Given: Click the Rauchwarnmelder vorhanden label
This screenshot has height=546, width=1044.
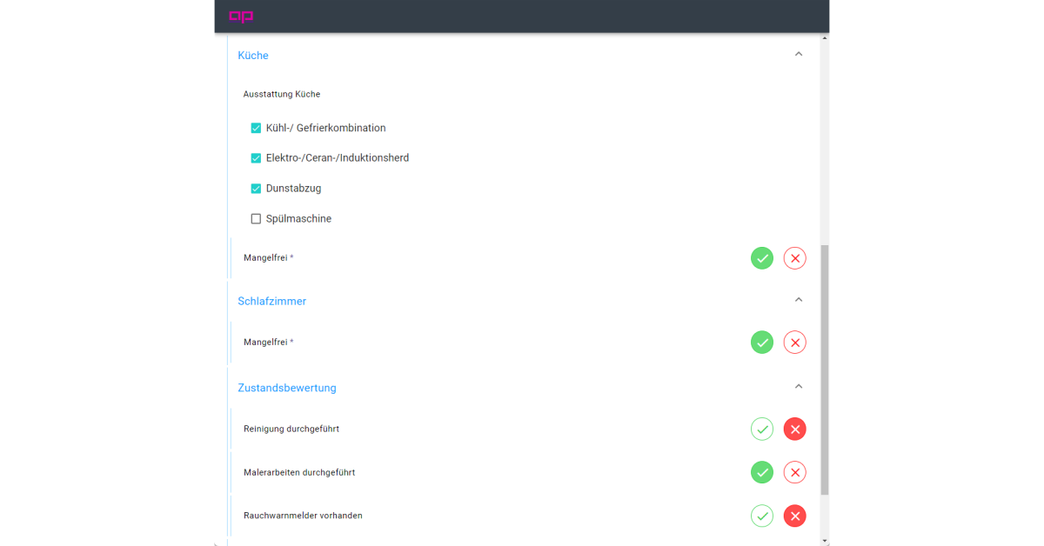Looking at the screenshot, I should [303, 516].
